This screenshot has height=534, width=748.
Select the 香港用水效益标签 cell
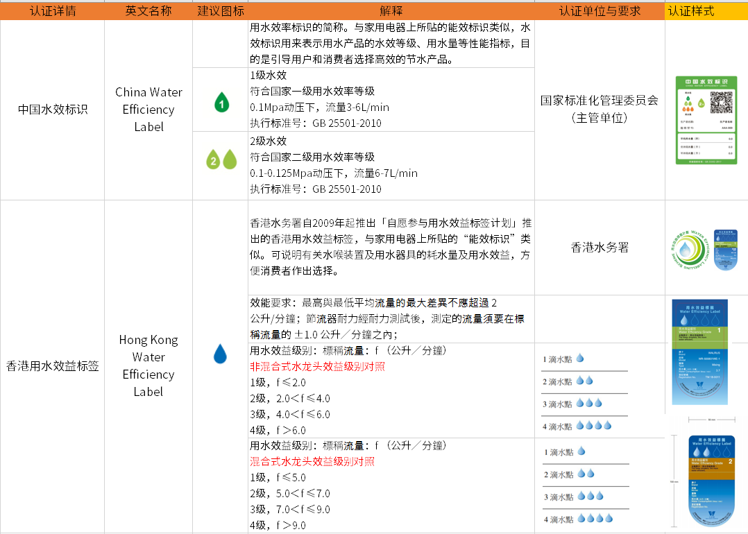tap(53, 366)
